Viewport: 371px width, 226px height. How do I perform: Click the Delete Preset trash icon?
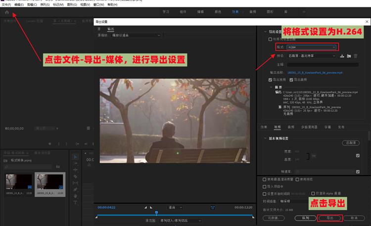[x=355, y=56]
